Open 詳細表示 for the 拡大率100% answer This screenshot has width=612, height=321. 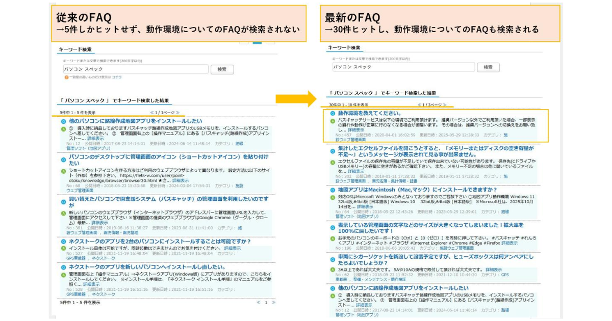coord(509,243)
